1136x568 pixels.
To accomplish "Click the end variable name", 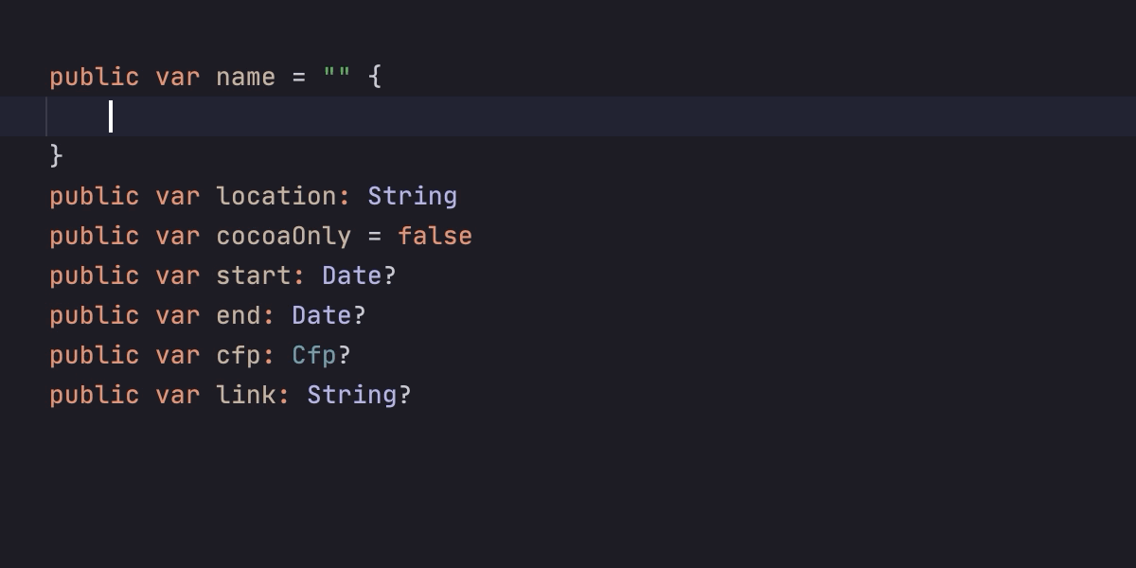I will pyautogui.click(x=239, y=315).
